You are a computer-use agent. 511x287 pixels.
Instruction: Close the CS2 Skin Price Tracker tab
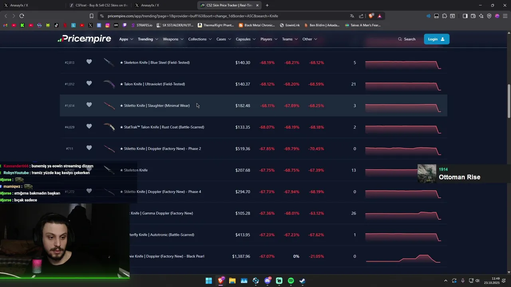pos(257,5)
